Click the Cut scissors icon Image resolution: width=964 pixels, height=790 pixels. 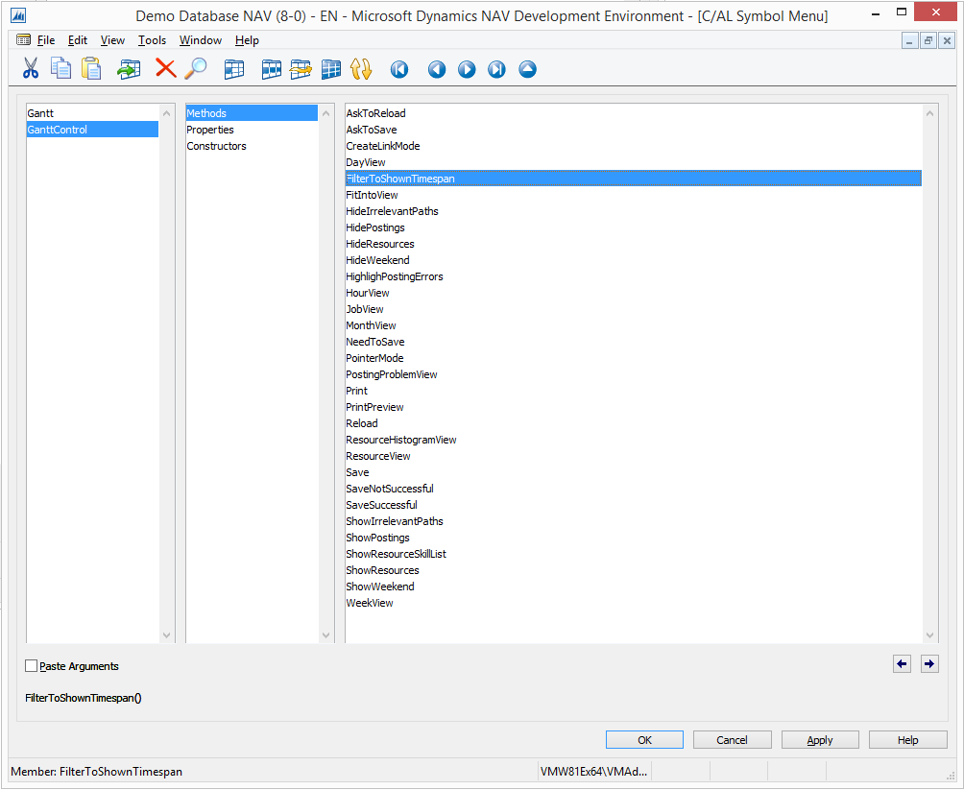point(30,68)
